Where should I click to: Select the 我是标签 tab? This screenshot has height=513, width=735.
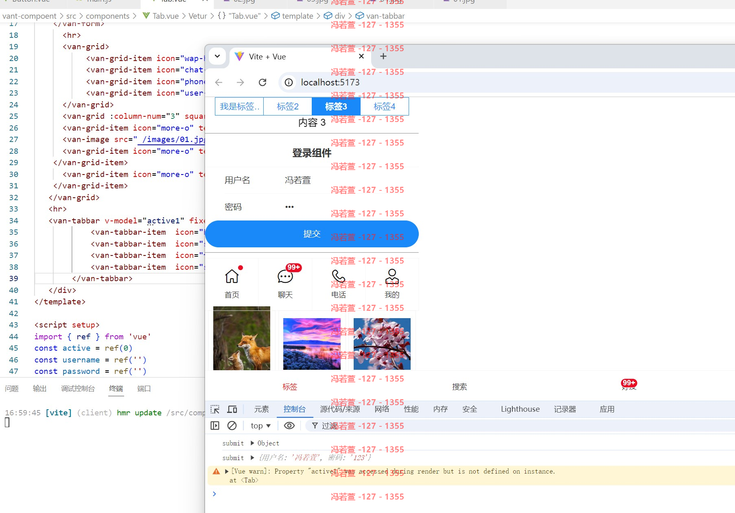pyautogui.click(x=239, y=107)
